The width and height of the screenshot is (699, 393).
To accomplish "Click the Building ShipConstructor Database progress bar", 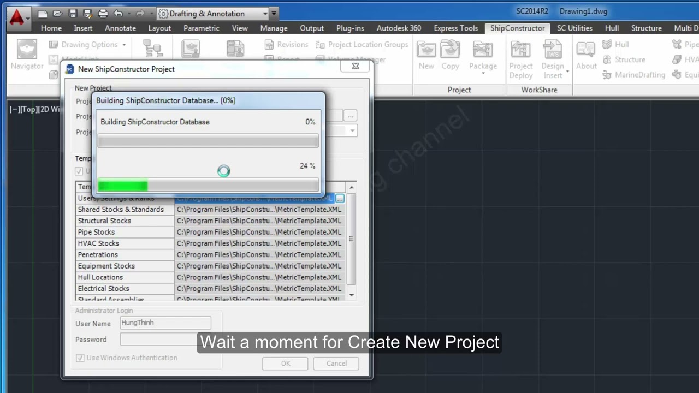I will (x=208, y=141).
